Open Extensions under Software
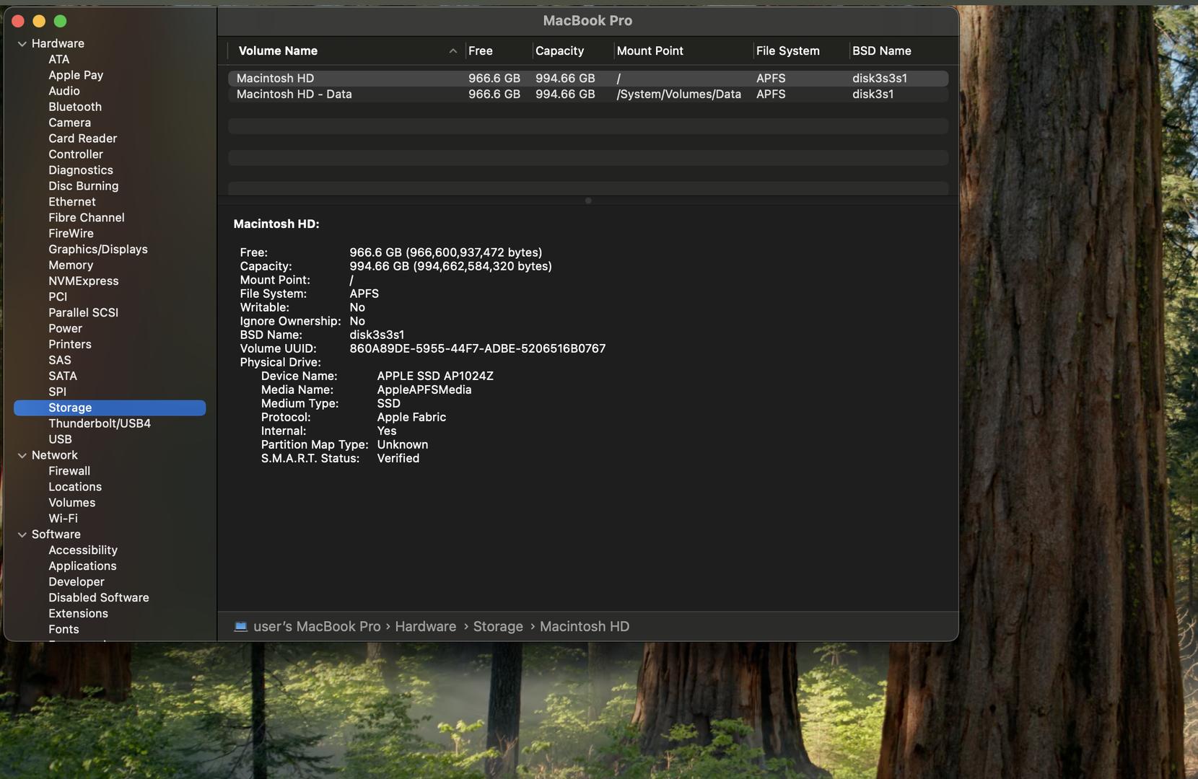This screenshot has height=779, width=1198. point(78,615)
